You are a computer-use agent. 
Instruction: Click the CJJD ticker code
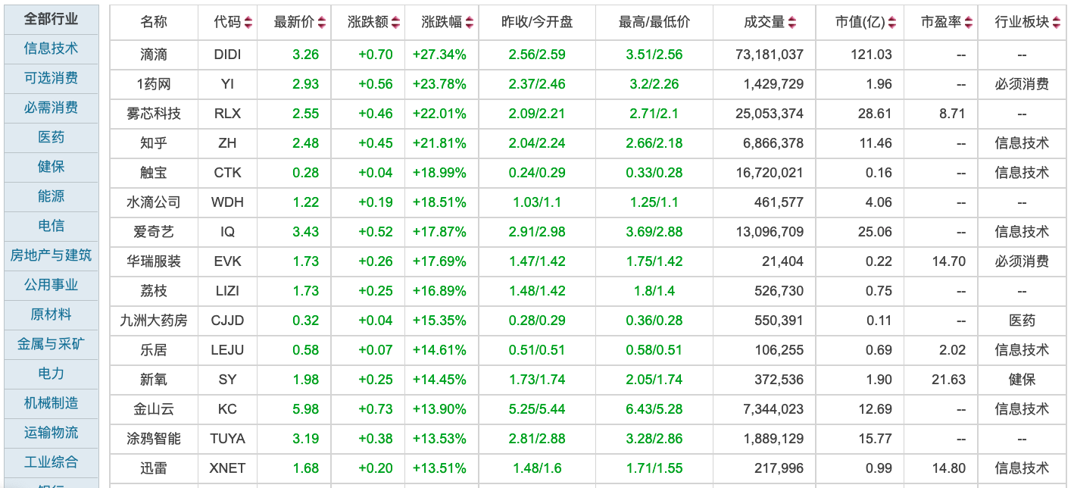(x=228, y=321)
